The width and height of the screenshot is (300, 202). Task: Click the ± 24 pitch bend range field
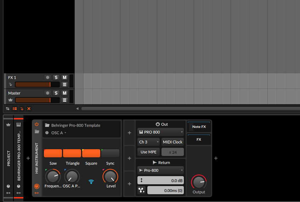[172, 152]
